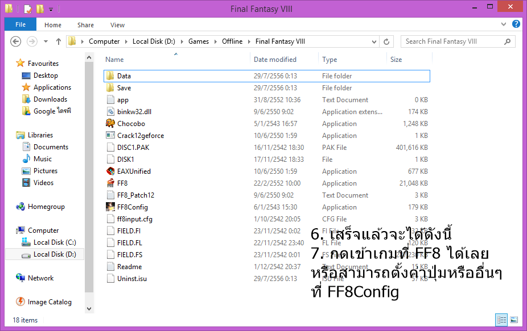Sort by Size column header
Viewport: 527px width, 331px height.
(396, 60)
